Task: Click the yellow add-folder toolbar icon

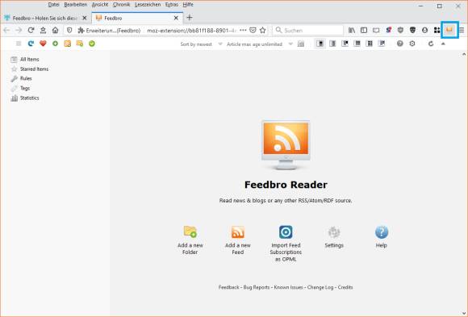Action: pos(80,44)
